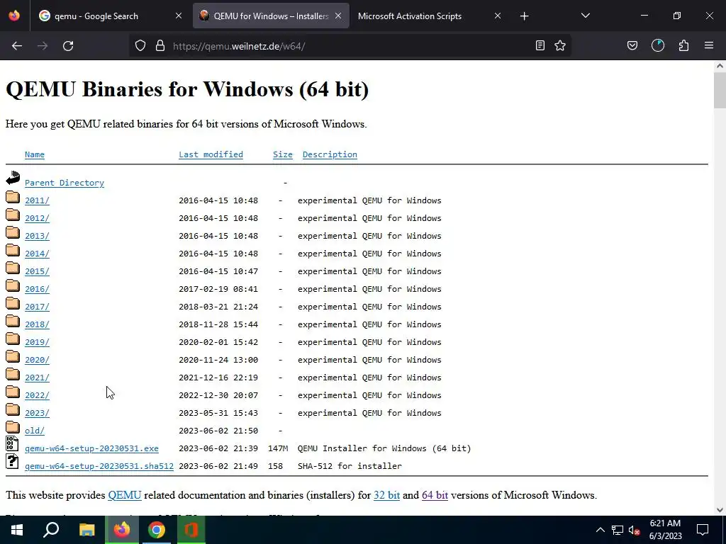Bookmark this page with the star icon
The height and width of the screenshot is (544, 726).
pyautogui.click(x=560, y=45)
